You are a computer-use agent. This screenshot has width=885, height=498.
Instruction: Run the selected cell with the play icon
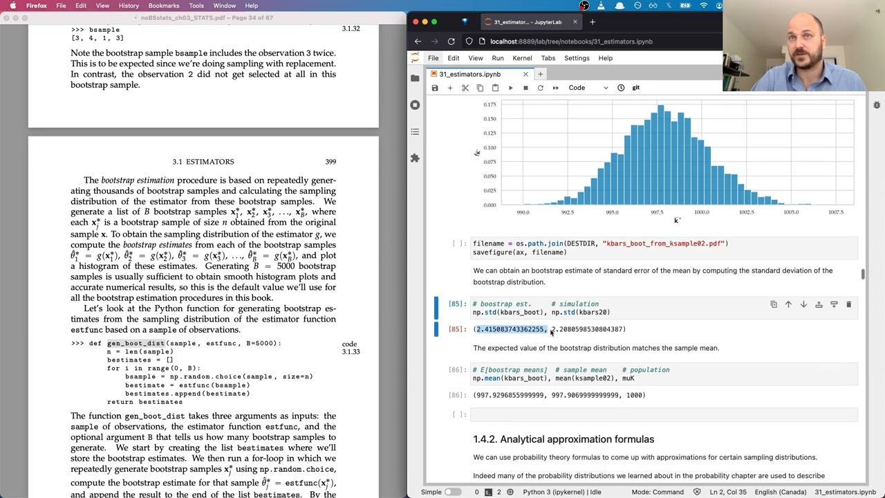tap(510, 88)
